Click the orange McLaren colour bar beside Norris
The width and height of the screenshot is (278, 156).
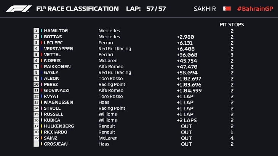(x=42, y=61)
